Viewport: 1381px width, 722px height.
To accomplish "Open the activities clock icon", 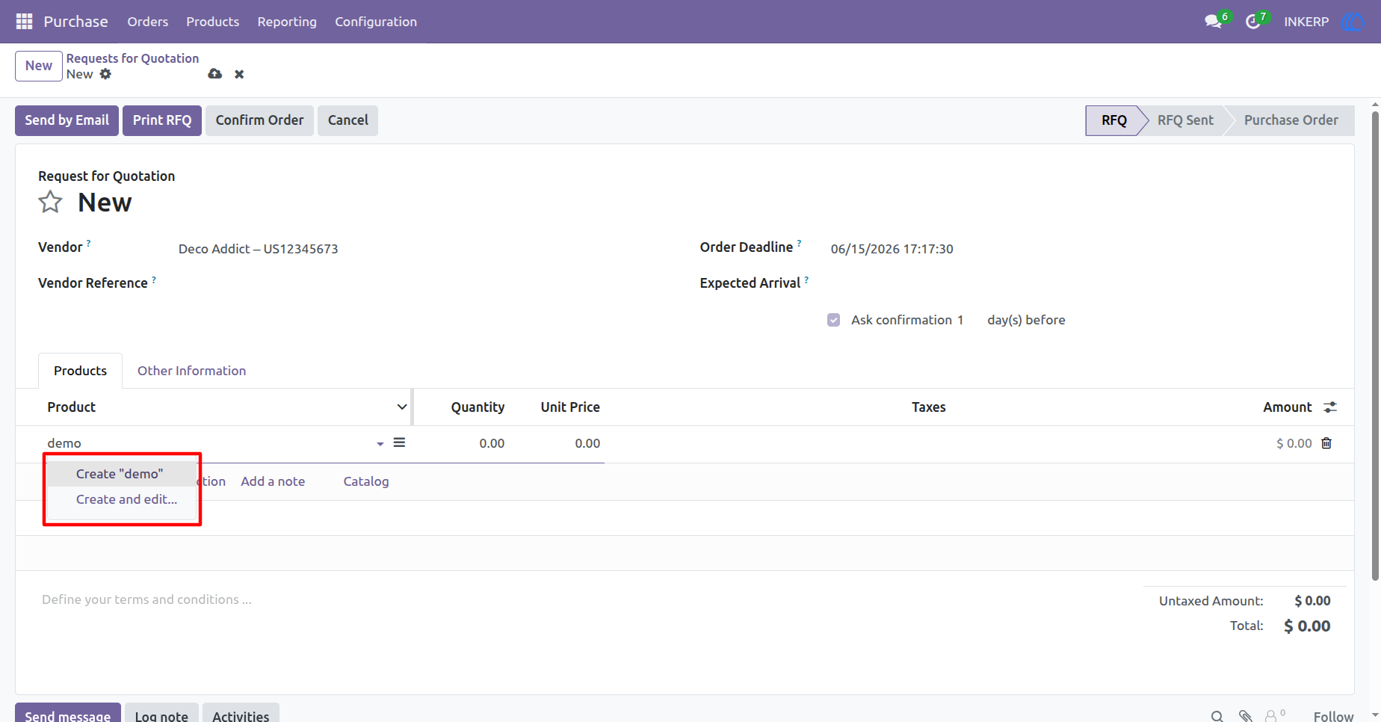I will [x=1253, y=22].
